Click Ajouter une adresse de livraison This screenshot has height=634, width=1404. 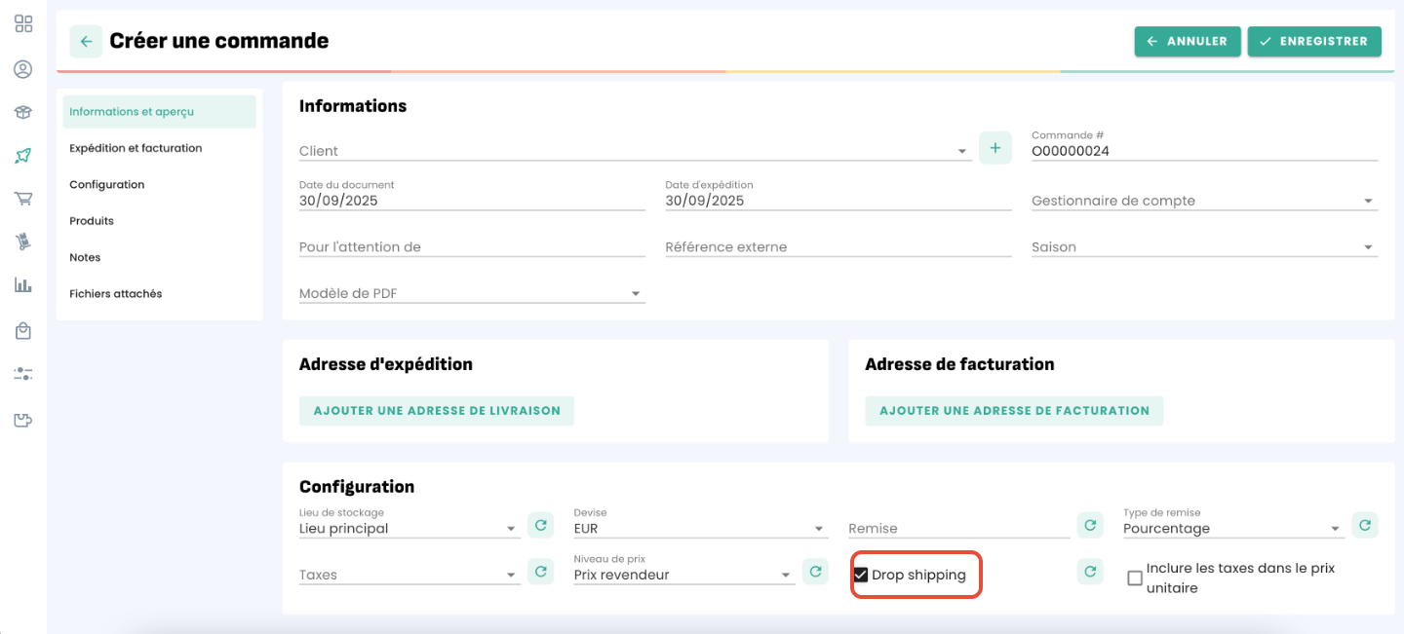(437, 411)
